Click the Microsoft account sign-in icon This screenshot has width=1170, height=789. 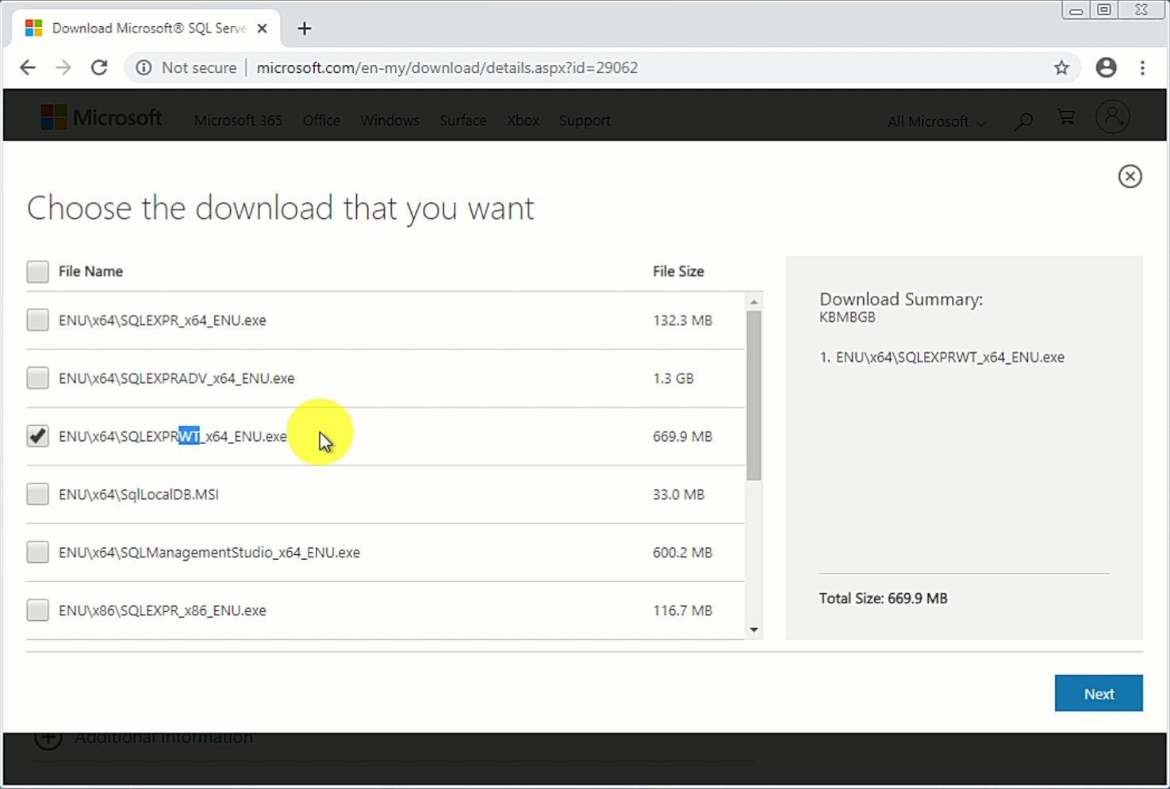tap(1113, 117)
